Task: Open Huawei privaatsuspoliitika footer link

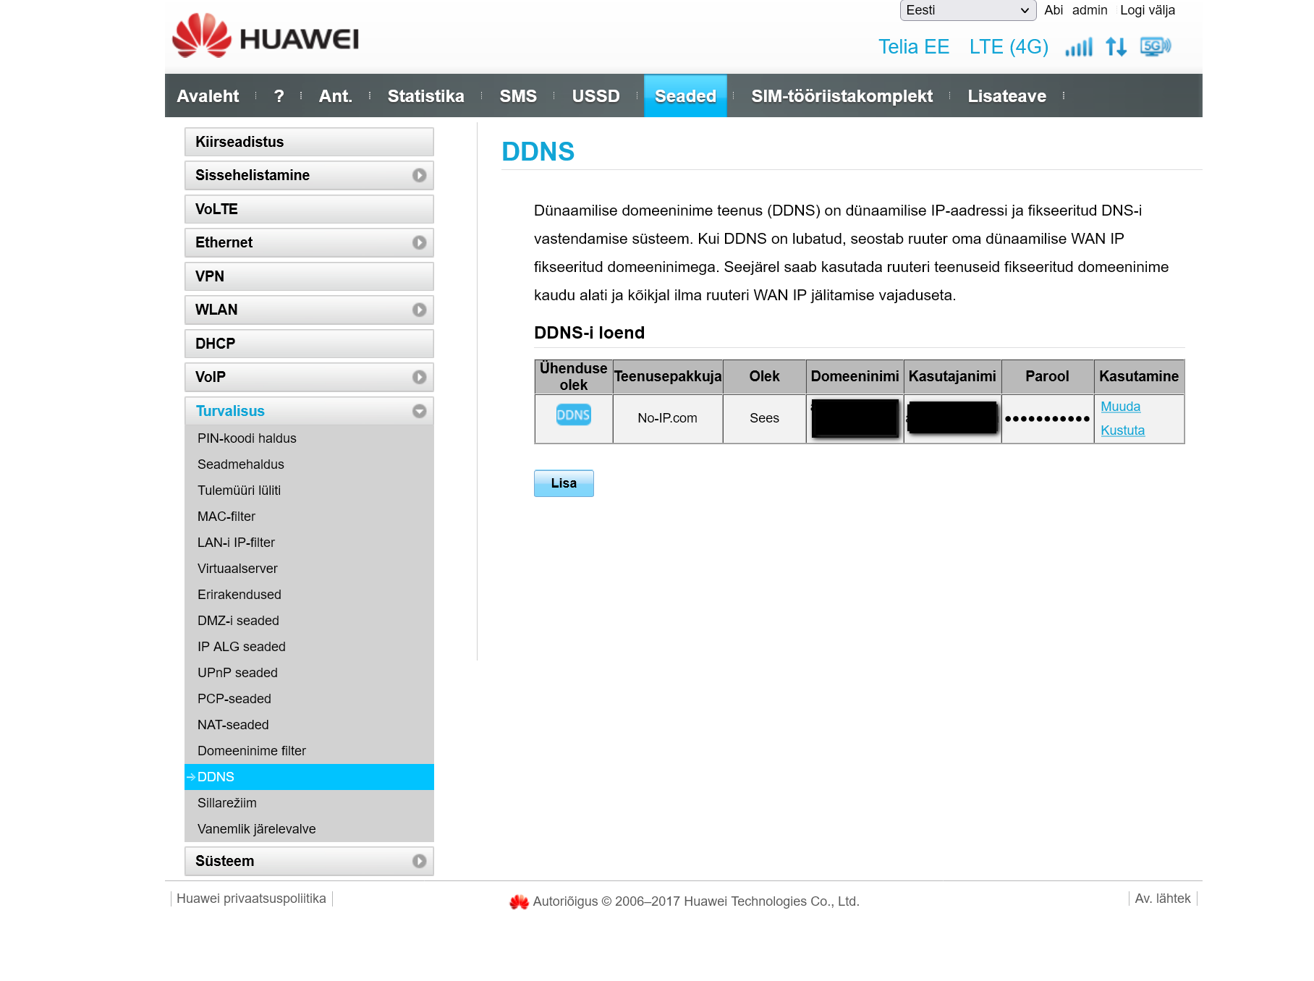Action: click(251, 899)
